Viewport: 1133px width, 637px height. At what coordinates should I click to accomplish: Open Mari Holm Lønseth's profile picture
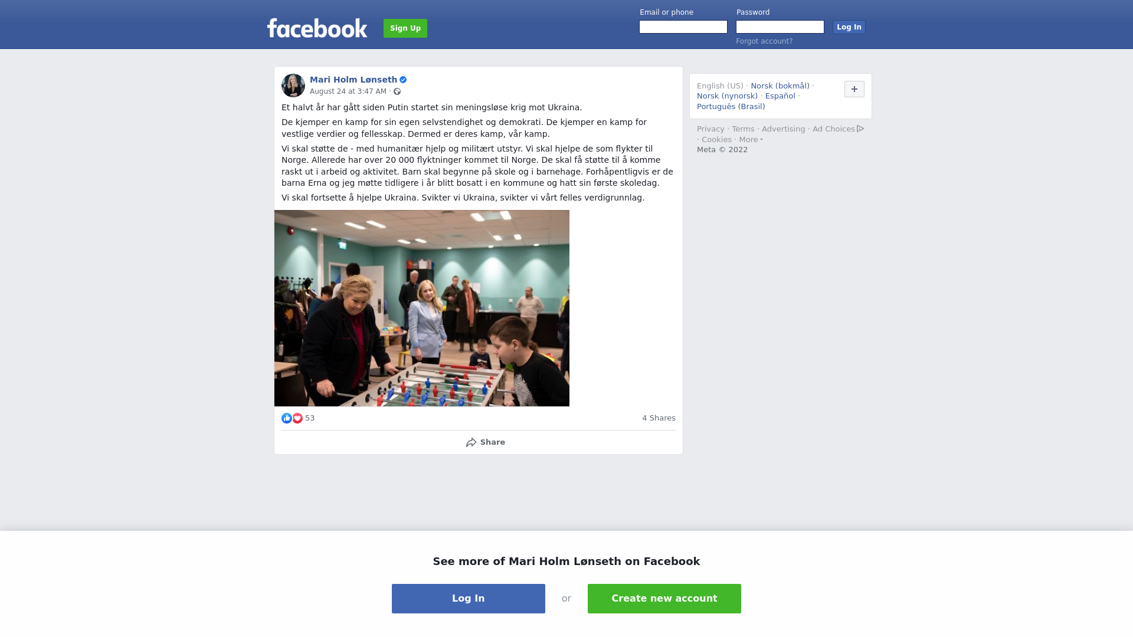click(293, 86)
